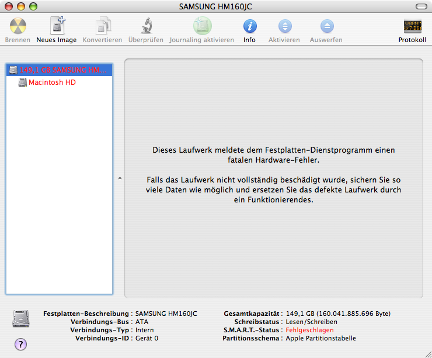
Task: Click the Apple Partitionstabelle value
Action: pos(320,338)
